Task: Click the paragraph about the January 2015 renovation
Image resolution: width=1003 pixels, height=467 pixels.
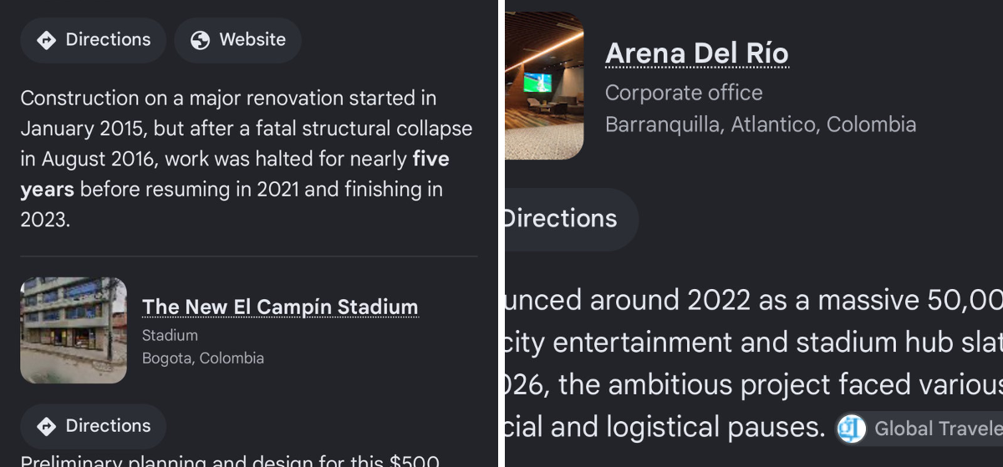Action: coord(247,159)
